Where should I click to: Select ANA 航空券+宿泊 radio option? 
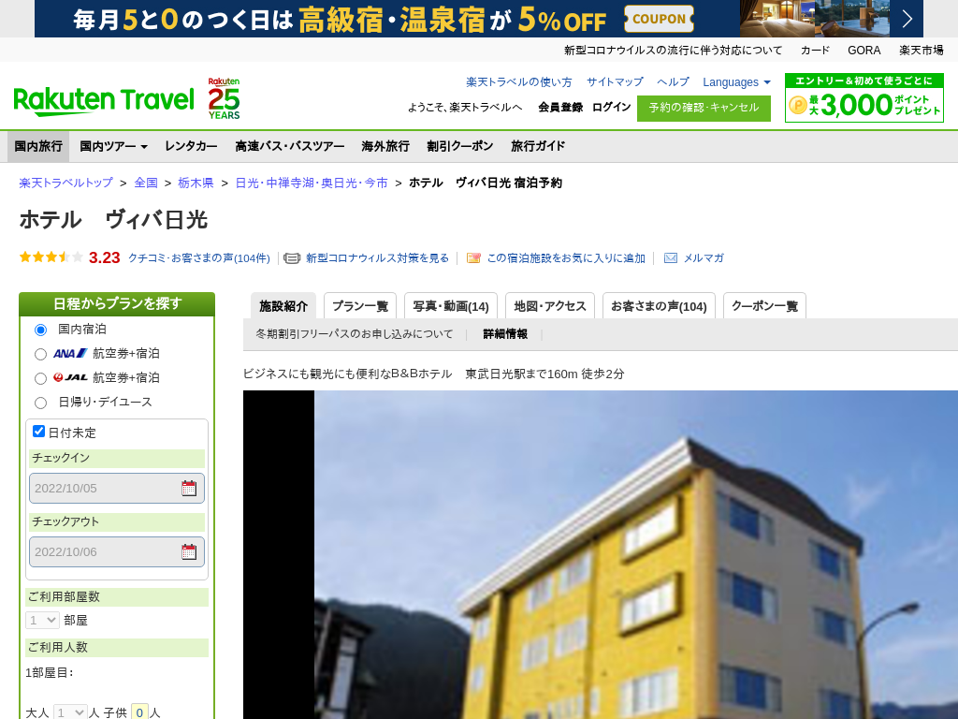(40, 354)
